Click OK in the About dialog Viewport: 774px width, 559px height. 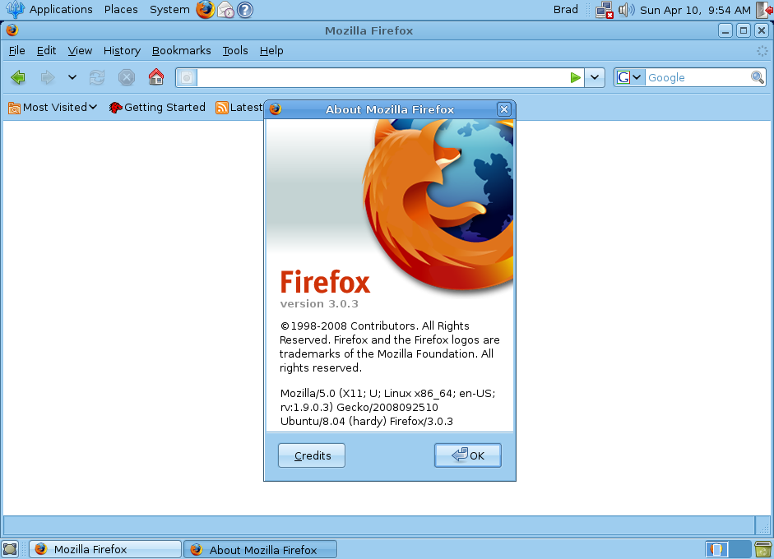click(468, 455)
